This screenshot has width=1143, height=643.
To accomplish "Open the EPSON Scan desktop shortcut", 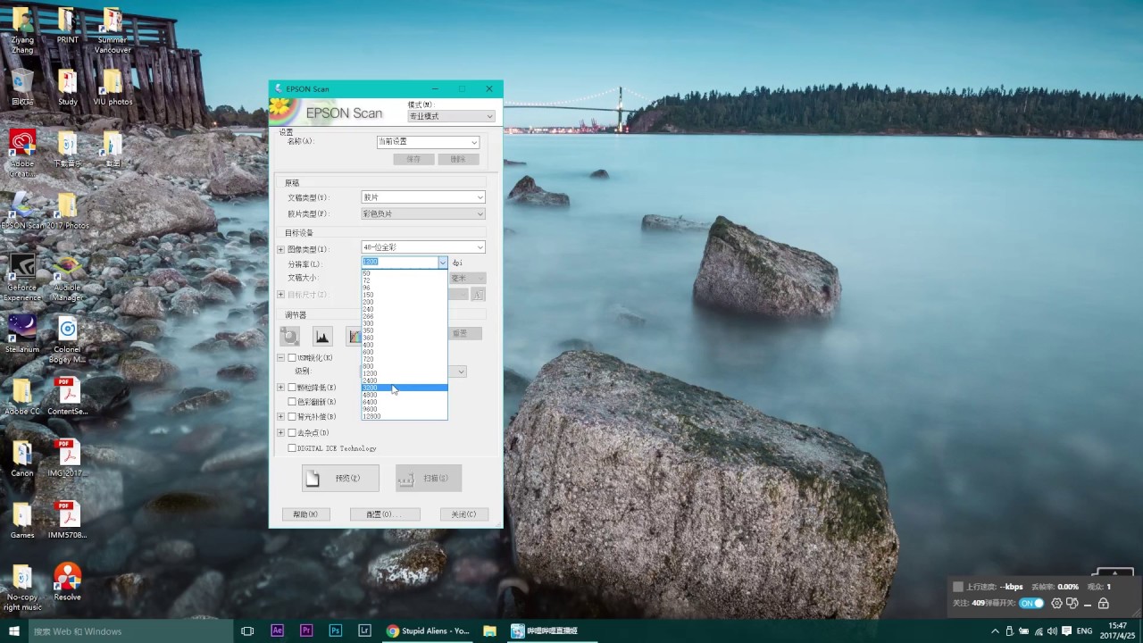I will click(x=22, y=211).
